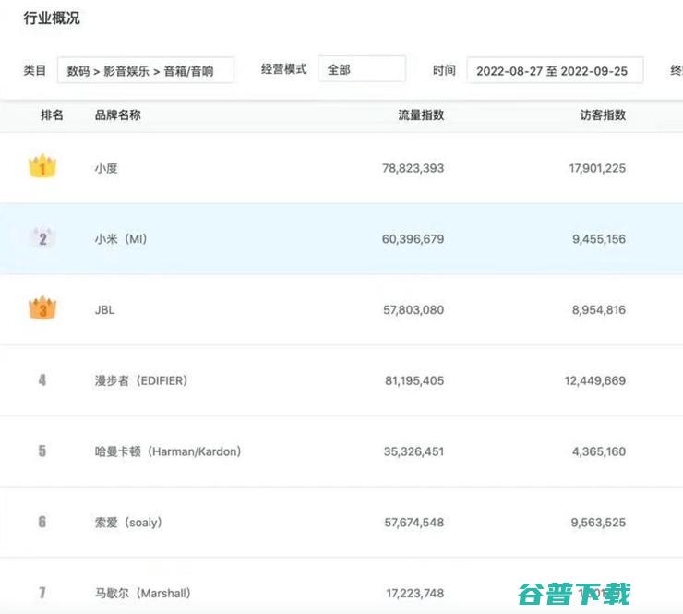The height and width of the screenshot is (614, 683).
Task: Sort by 流量指数 column header
Action: click(421, 115)
